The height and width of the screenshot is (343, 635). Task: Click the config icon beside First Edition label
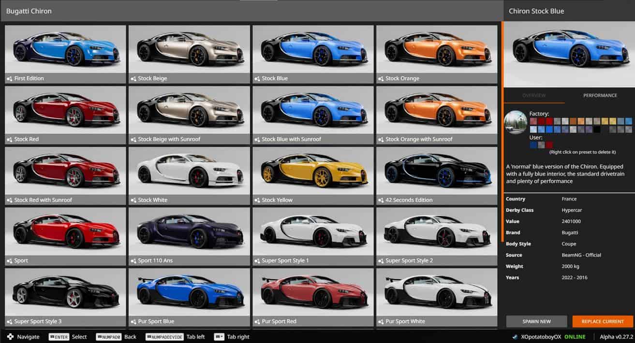tap(9, 79)
